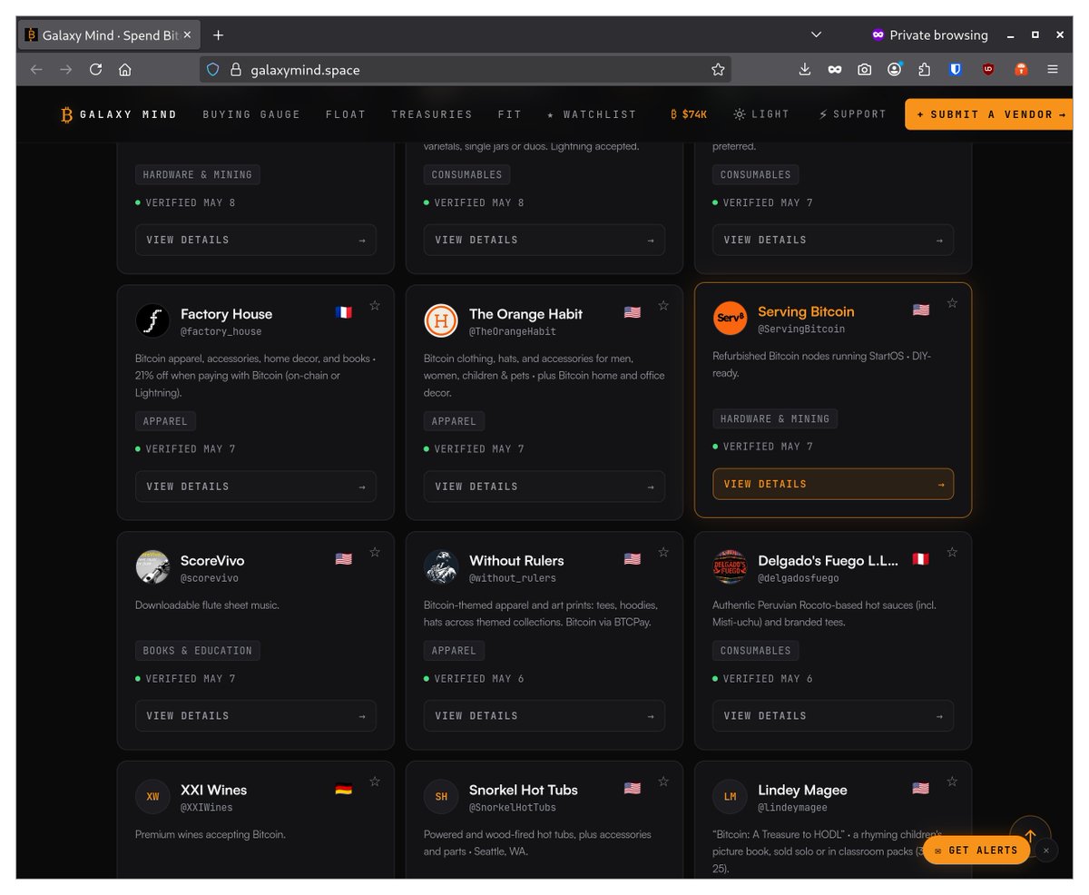Expand the list all tabs chevron
This screenshot has width=1089, height=895.
816,34
